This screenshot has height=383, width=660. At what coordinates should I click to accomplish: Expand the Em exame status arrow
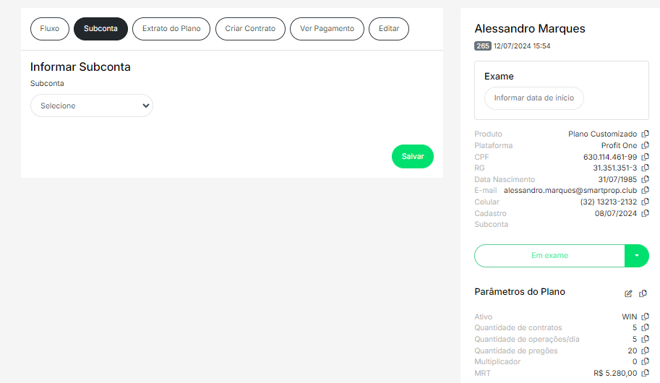pyautogui.click(x=636, y=256)
